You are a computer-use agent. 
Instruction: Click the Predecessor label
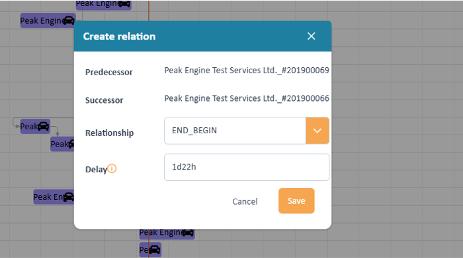(x=109, y=72)
